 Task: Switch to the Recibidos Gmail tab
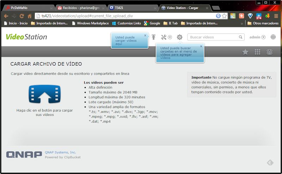click(81, 8)
